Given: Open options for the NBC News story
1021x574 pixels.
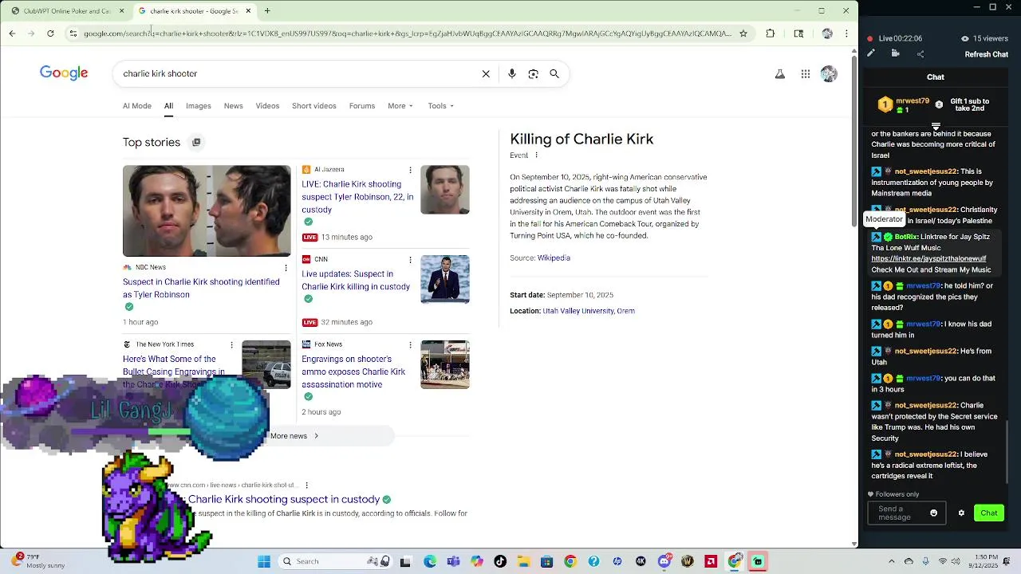Looking at the screenshot, I should (x=286, y=268).
